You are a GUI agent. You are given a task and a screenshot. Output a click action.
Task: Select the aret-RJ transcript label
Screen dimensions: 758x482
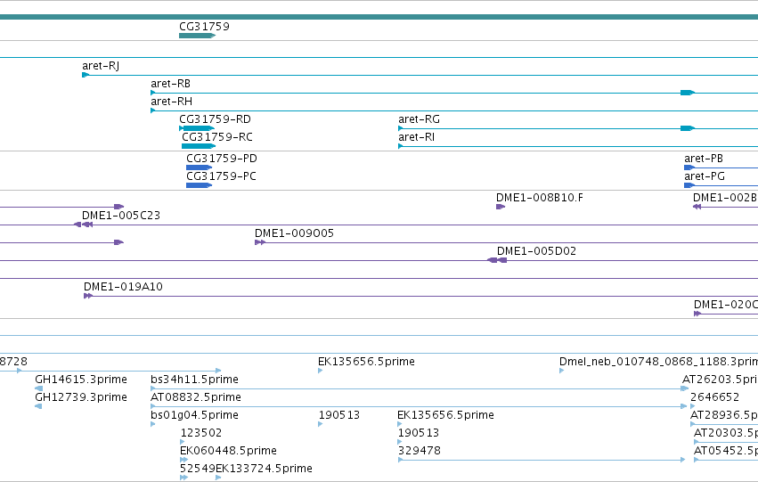click(x=101, y=66)
